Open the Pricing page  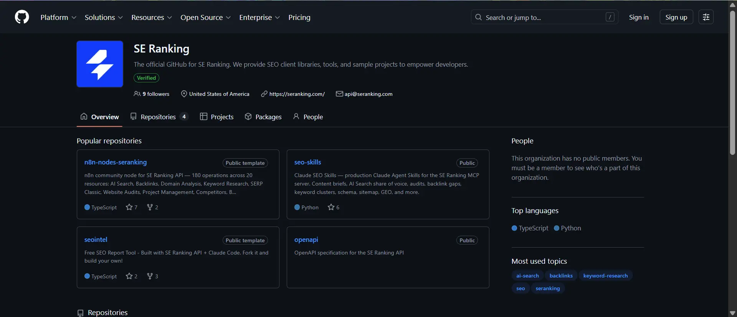[x=299, y=17]
